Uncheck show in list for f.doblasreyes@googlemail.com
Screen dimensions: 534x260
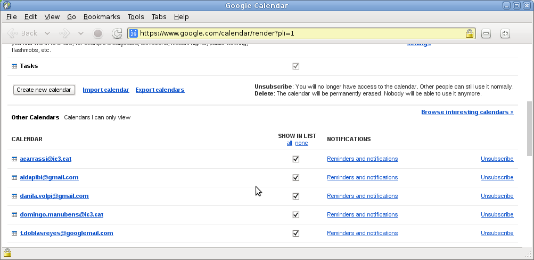point(296,233)
